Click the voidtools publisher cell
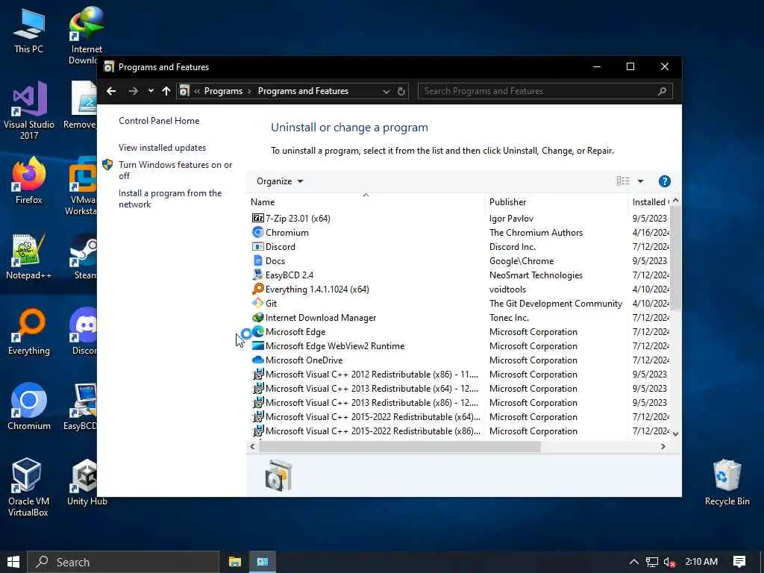764x573 pixels. [x=507, y=289]
